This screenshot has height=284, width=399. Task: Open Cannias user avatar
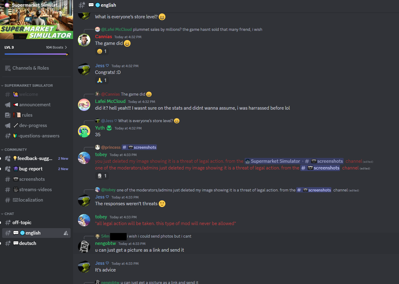coord(84,40)
